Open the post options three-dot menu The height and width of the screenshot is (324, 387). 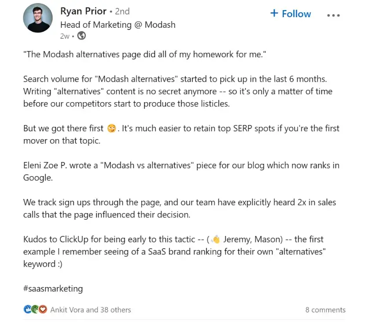(x=333, y=15)
